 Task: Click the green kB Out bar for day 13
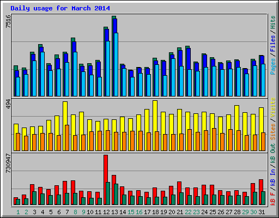pos(116,195)
